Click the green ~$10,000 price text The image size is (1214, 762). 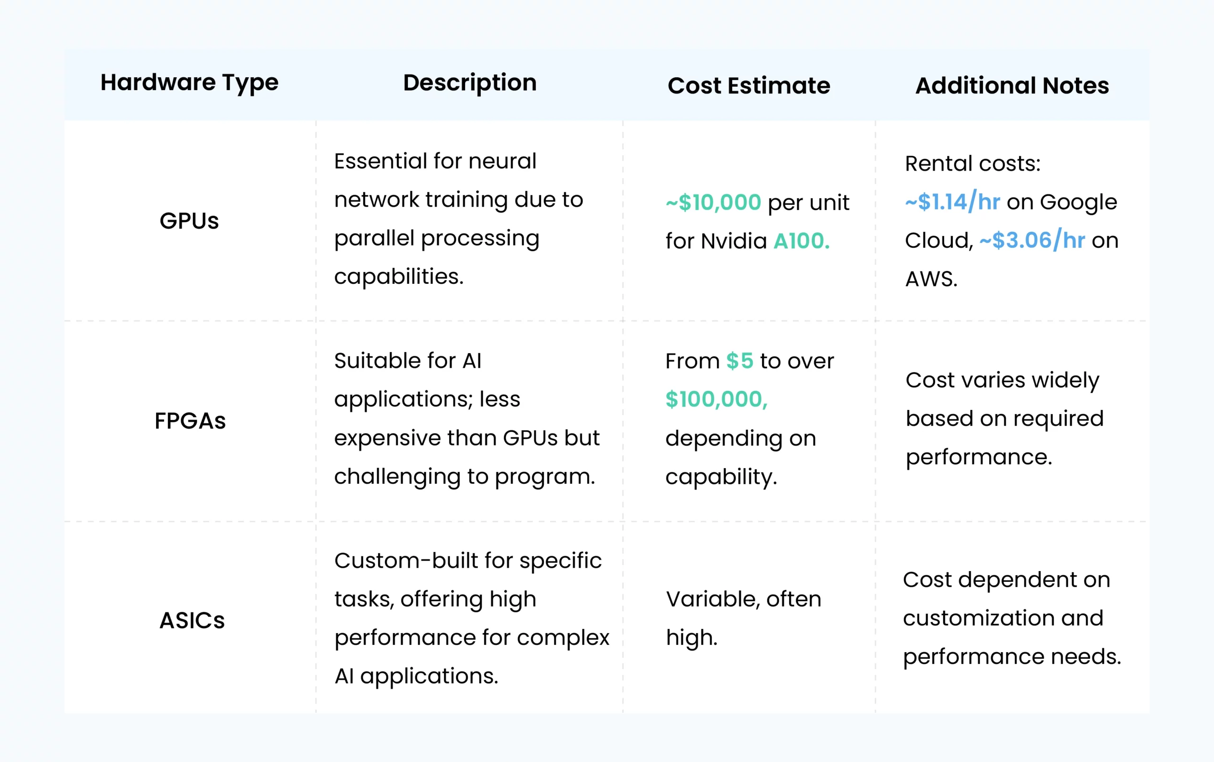tap(713, 202)
